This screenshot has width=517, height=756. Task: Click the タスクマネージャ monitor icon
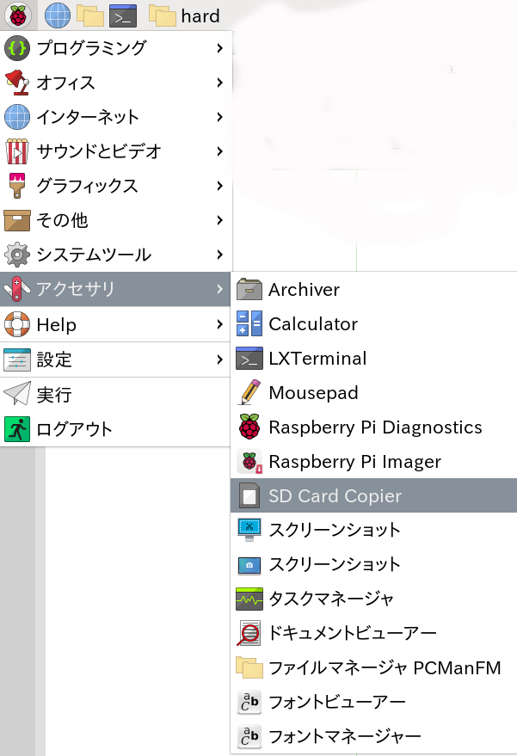[249, 599]
